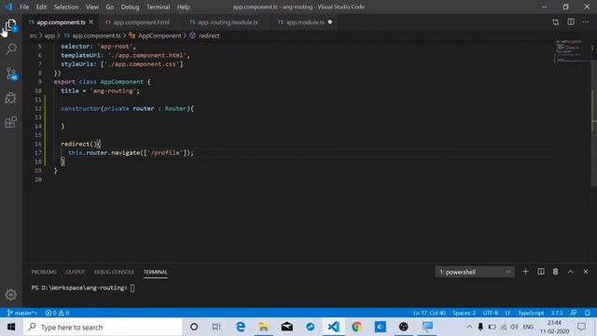Click the constructor line of code
Image resolution: width=597 pixels, height=336 pixels.
(x=127, y=108)
